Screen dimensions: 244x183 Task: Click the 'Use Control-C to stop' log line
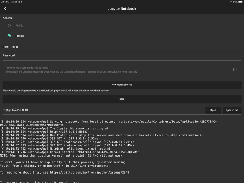click(101, 135)
